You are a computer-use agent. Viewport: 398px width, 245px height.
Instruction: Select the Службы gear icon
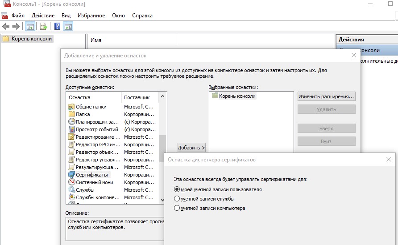coord(71,190)
